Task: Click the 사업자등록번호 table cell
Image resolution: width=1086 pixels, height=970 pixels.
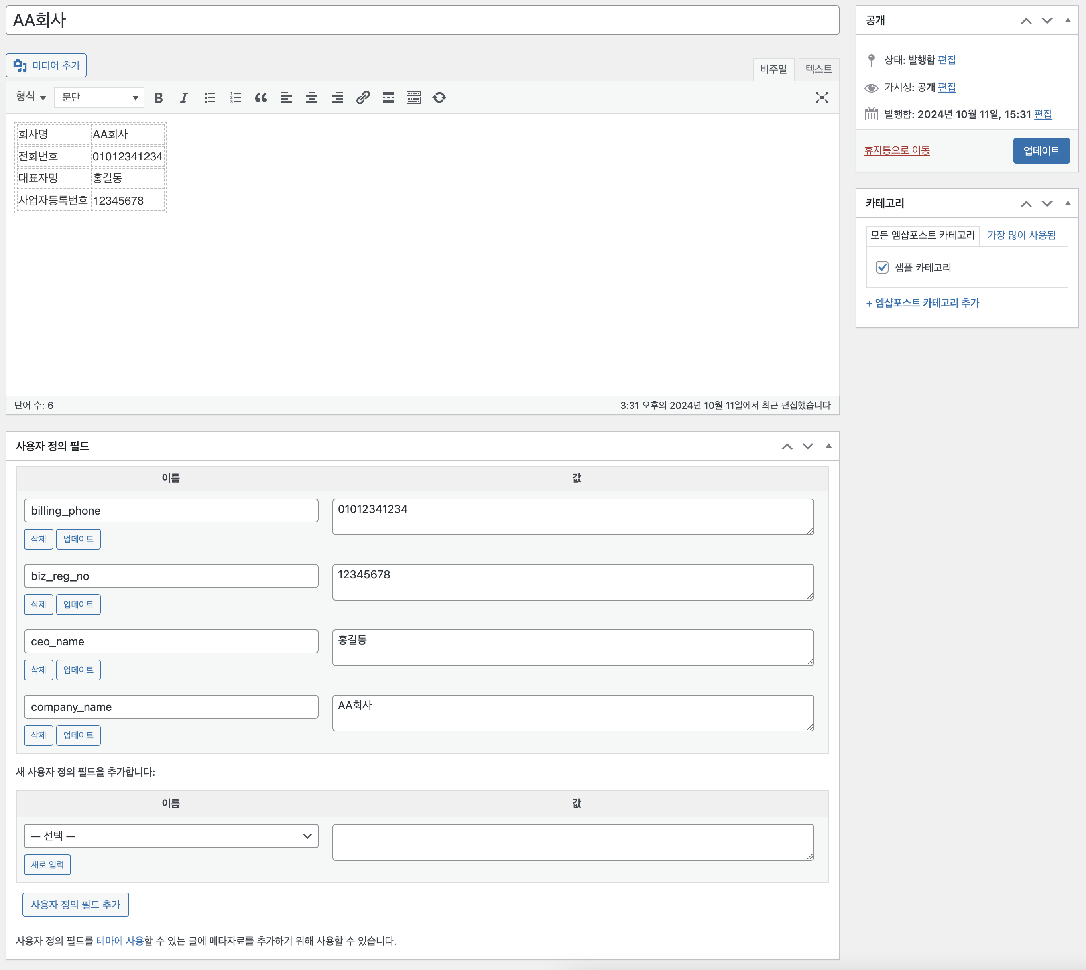Action: tap(53, 201)
